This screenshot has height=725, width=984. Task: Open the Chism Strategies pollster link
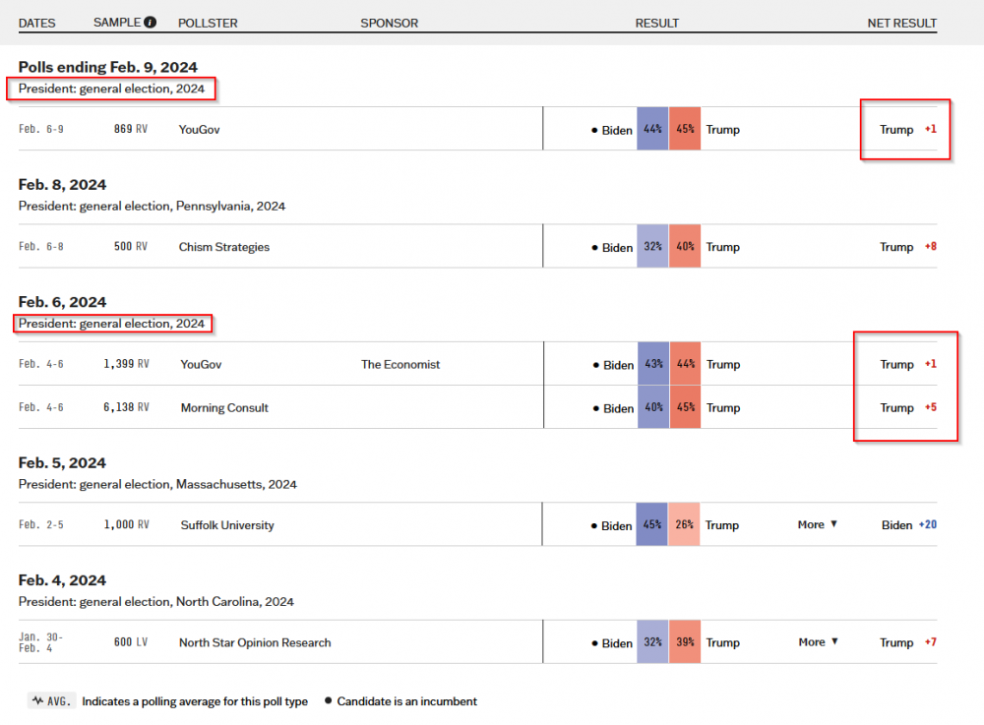click(223, 247)
